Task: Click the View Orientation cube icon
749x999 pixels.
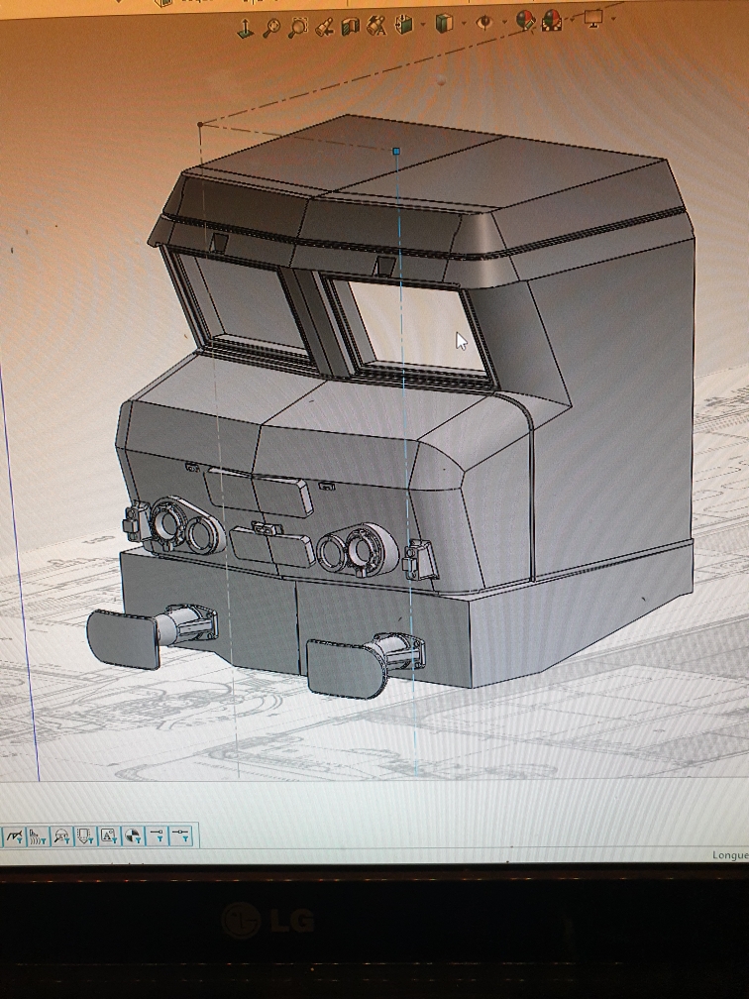Action: (x=404, y=25)
